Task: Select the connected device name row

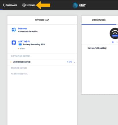Action: tap(42, 62)
